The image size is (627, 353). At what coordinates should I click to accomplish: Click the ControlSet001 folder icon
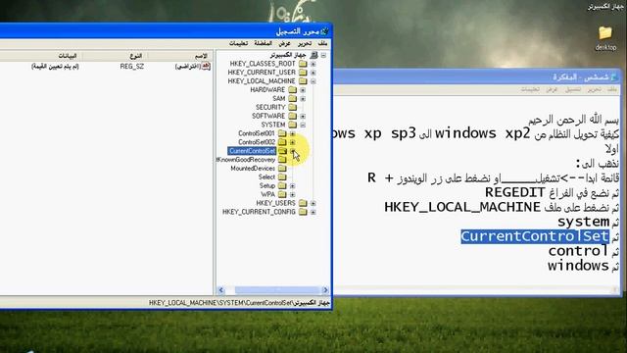pos(282,133)
